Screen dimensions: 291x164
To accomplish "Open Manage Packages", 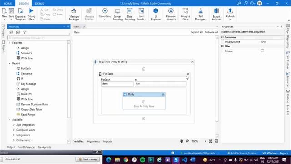I will tap(74, 14).
